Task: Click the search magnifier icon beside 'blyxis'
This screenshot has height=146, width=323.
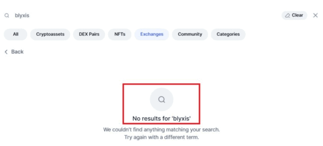Action: coord(6,16)
